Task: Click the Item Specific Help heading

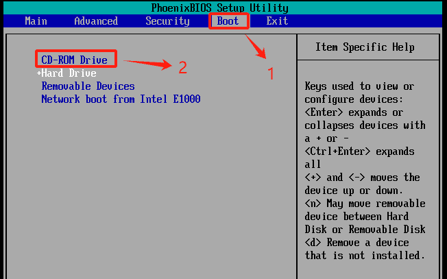Action: point(365,47)
